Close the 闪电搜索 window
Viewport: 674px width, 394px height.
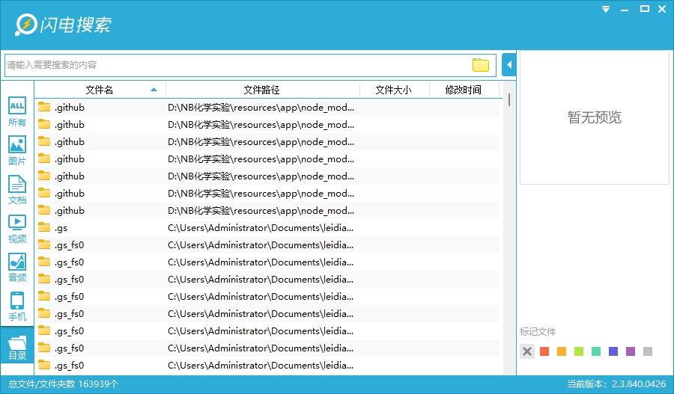click(x=663, y=9)
